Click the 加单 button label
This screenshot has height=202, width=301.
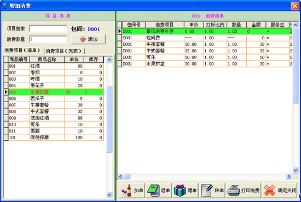coord(138,191)
